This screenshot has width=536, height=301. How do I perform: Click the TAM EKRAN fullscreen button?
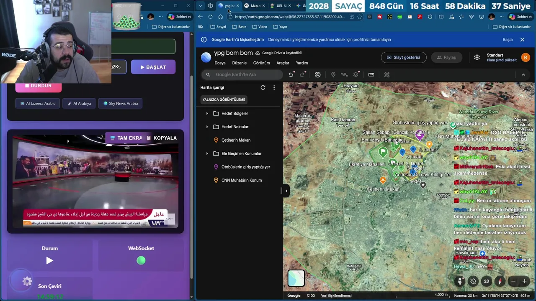(126, 138)
